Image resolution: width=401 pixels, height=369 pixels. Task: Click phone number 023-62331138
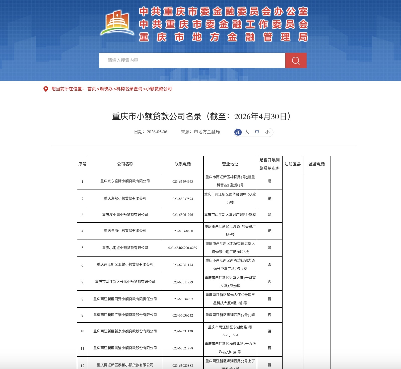(x=183, y=331)
